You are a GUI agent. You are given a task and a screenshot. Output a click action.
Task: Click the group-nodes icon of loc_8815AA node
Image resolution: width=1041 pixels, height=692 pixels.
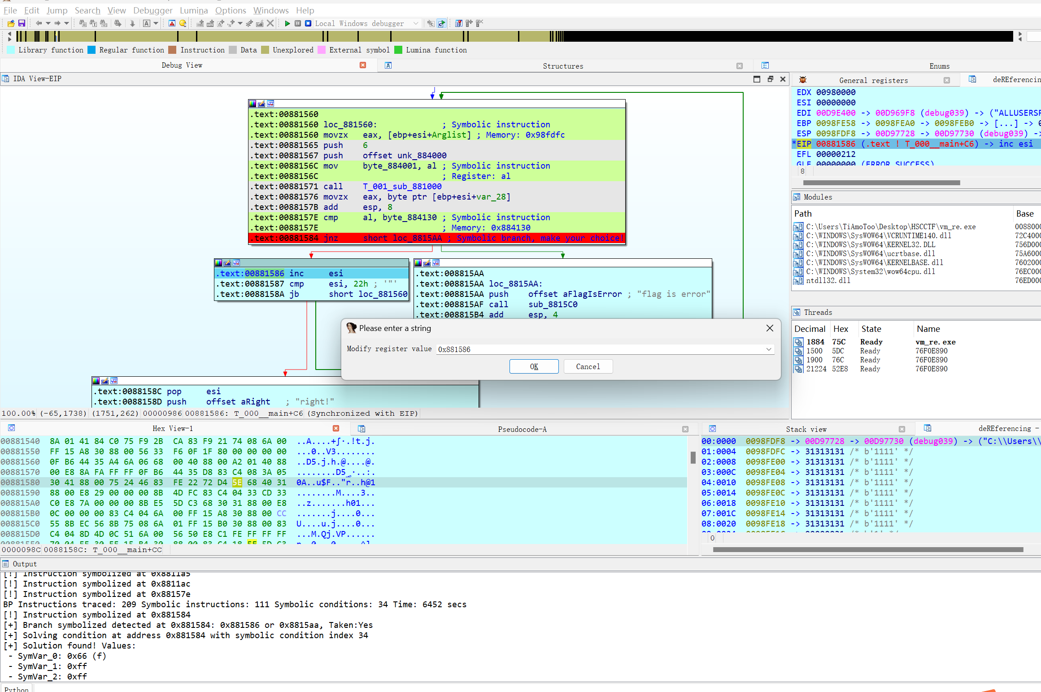[x=436, y=263]
